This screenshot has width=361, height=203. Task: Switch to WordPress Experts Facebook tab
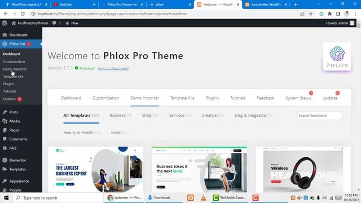pyautogui.click(x=26, y=5)
